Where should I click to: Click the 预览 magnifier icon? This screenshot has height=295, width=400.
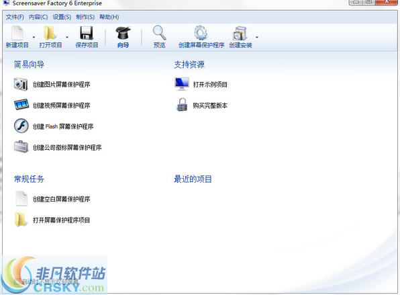tap(160, 33)
